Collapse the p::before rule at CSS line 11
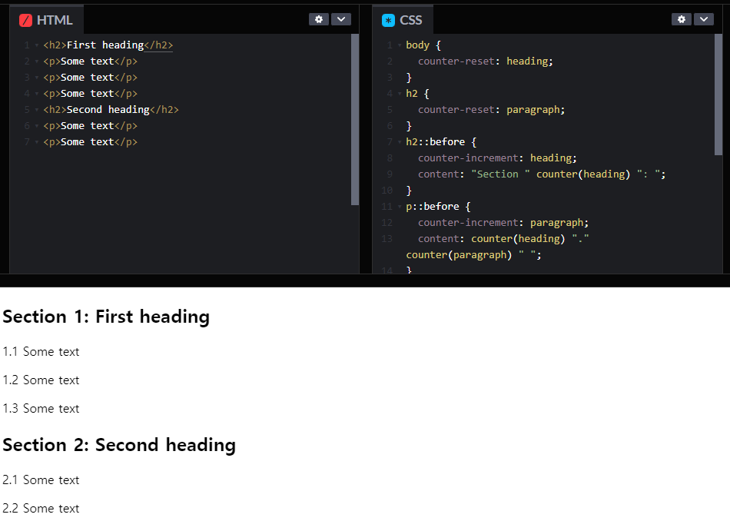Screen dimensions: 730x521 (x=399, y=207)
